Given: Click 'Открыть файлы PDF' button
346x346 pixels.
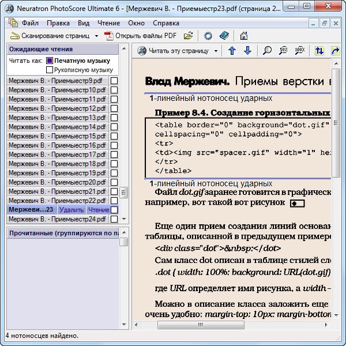Looking at the screenshot, I should [x=140, y=36].
